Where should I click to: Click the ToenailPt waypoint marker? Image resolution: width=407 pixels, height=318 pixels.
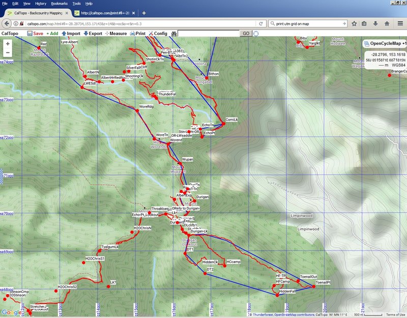pos(313,286)
